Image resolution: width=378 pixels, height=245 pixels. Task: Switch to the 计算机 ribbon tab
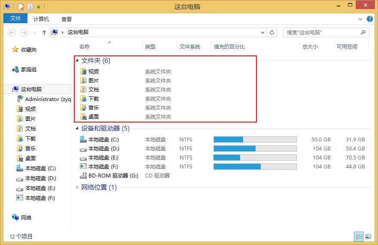41,19
